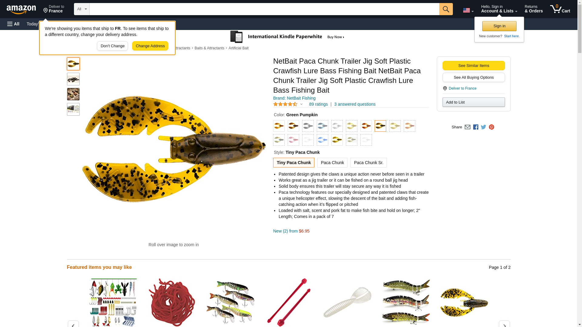Image resolution: width=582 pixels, height=327 pixels.
Task: Select the Tiny Paca Chunk style
Action: pyautogui.click(x=293, y=163)
